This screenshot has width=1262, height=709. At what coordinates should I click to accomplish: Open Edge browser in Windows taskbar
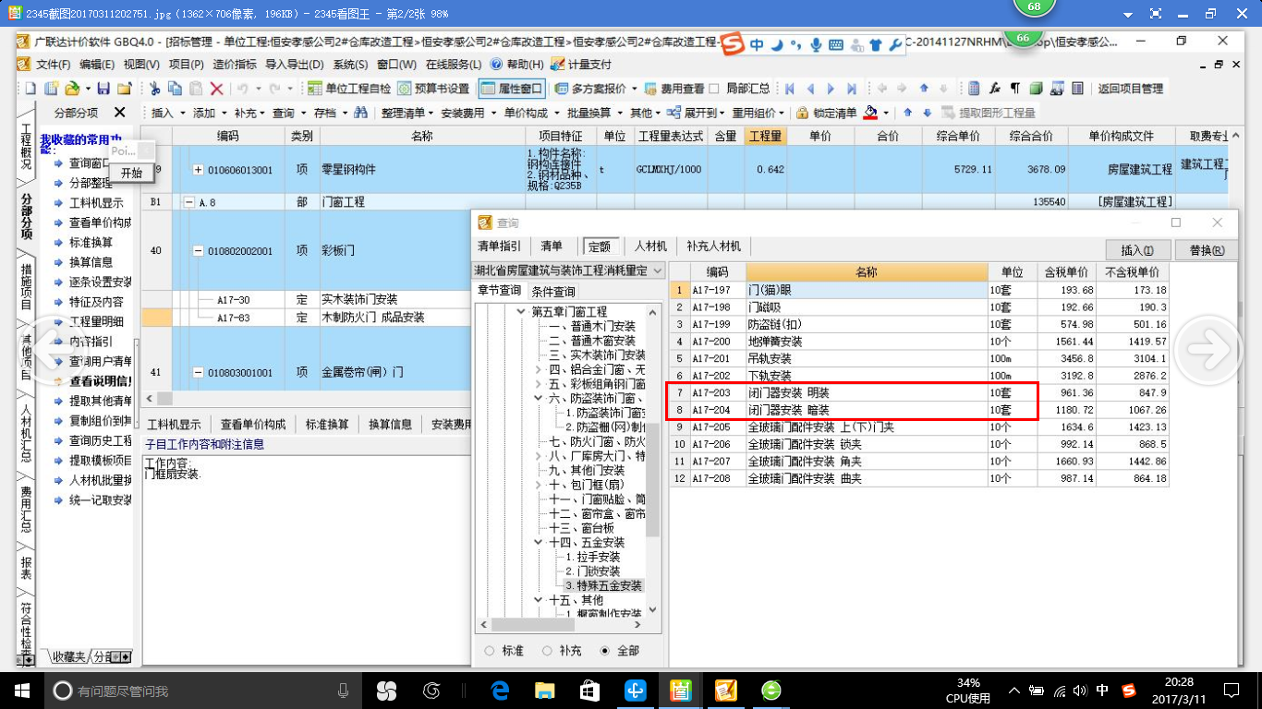pyautogui.click(x=501, y=691)
